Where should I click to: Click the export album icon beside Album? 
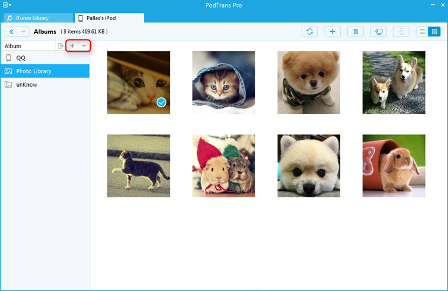[x=60, y=46]
